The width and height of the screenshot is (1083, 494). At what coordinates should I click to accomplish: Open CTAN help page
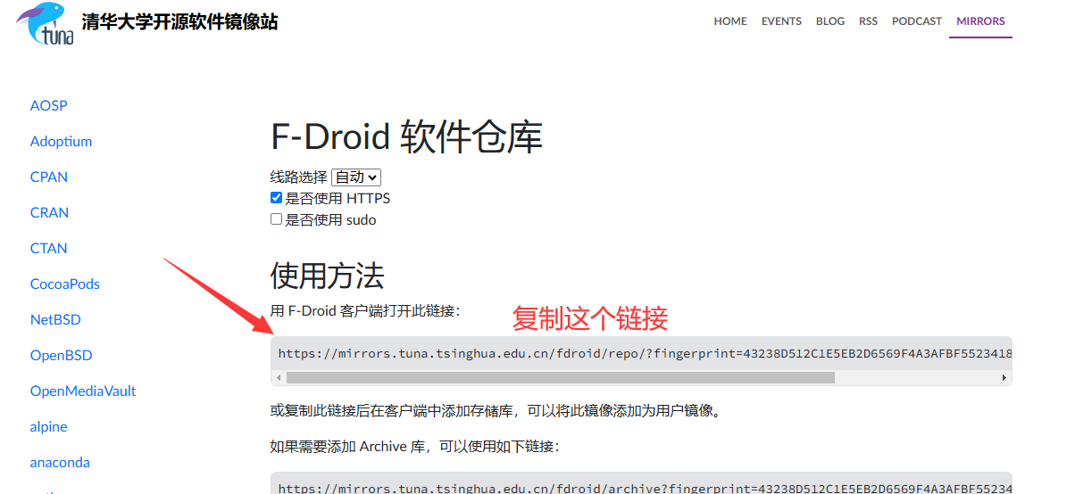click(x=49, y=248)
